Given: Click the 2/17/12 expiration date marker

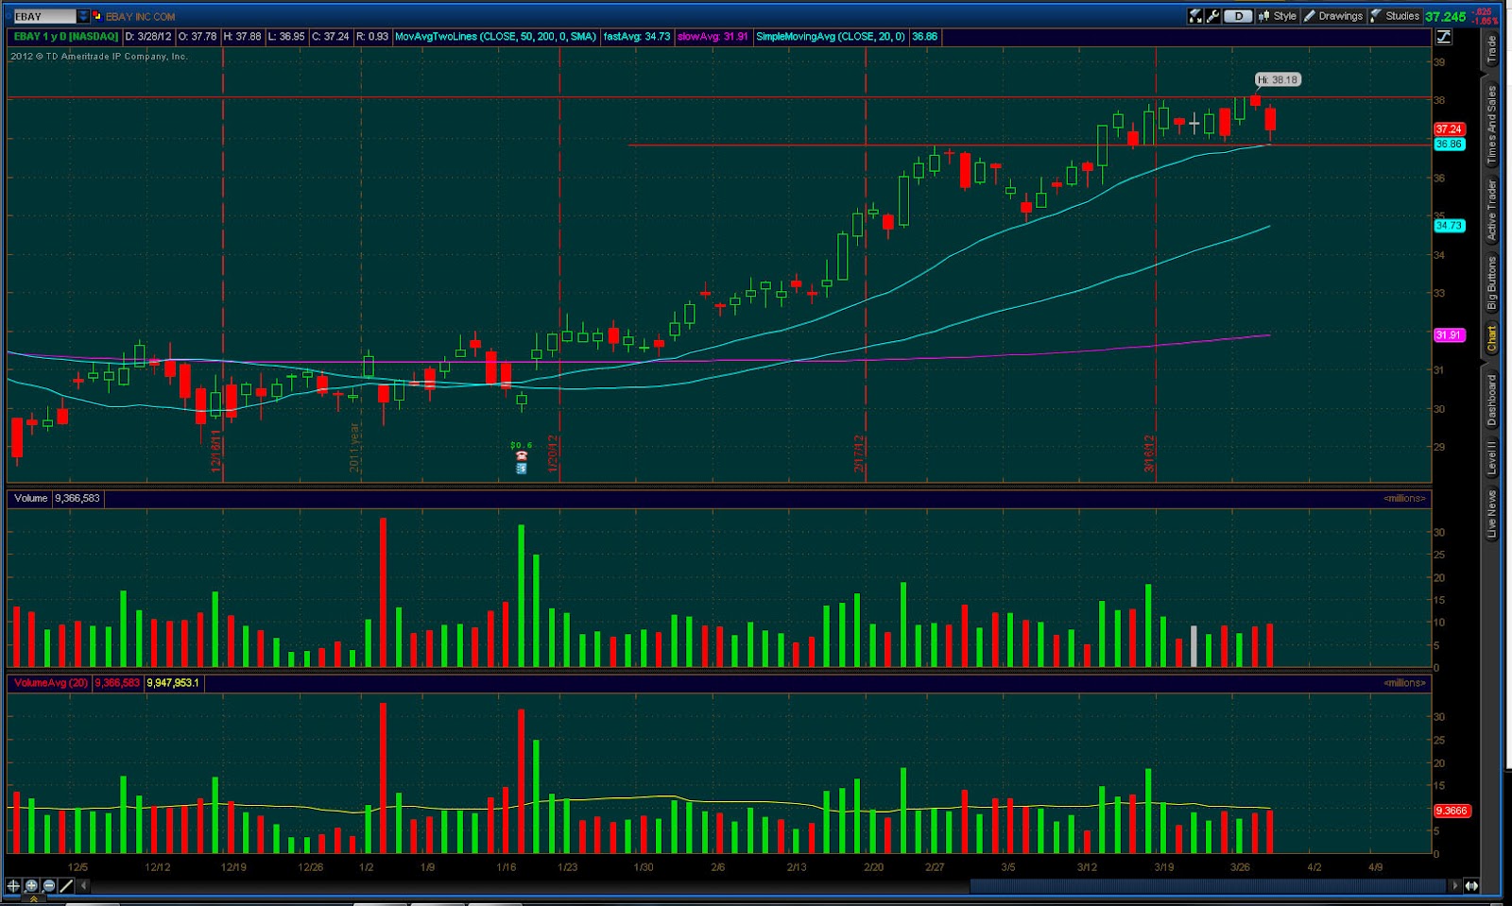Looking at the screenshot, I should (x=859, y=453).
